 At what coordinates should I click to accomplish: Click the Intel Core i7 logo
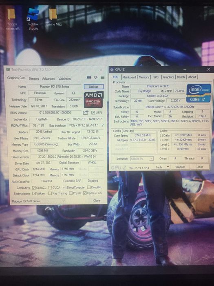click(199, 93)
